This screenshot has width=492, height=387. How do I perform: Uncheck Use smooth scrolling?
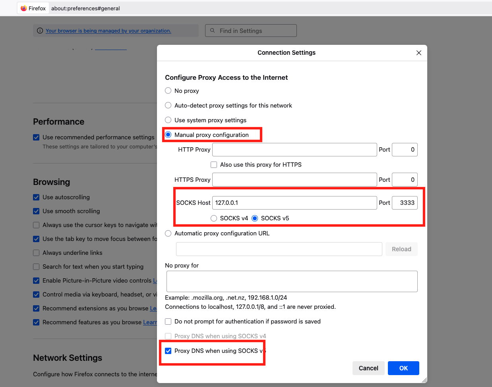pos(36,211)
